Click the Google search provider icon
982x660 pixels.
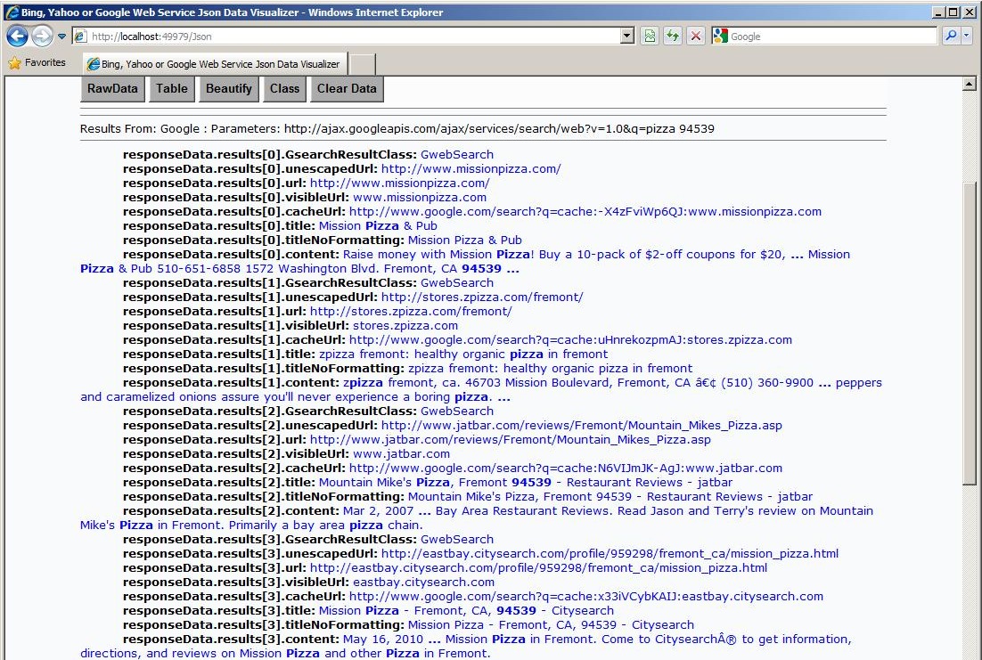[x=721, y=37]
